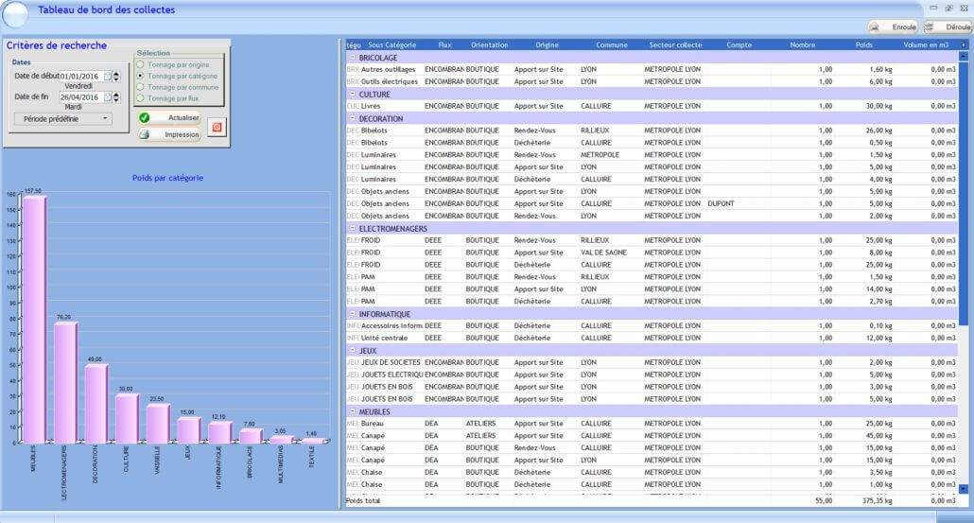Sort by the Sous Catégorie column header
The image size is (974, 523).
[391, 44]
